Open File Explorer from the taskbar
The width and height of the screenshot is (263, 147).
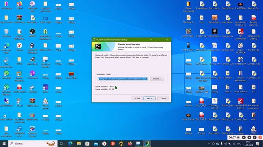(x=79, y=143)
